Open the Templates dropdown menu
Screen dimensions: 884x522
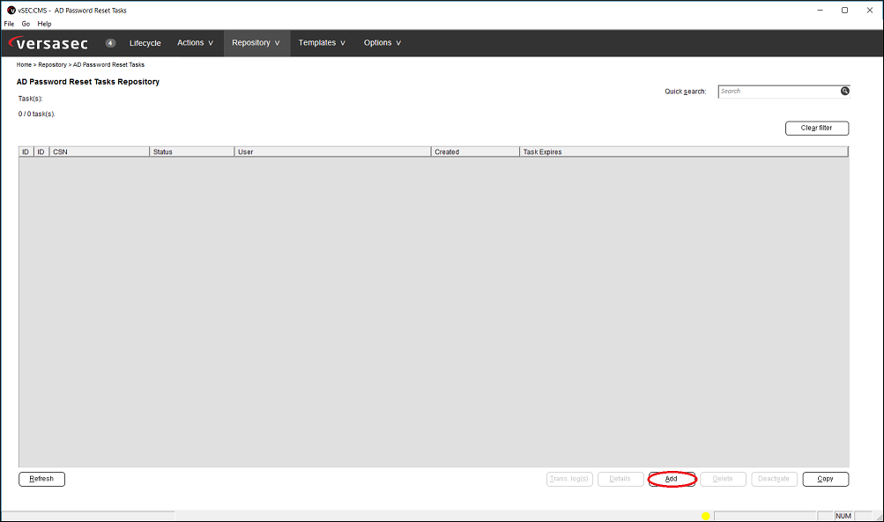pos(322,43)
